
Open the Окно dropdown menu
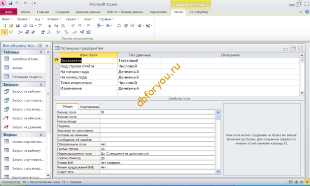(89, 19)
